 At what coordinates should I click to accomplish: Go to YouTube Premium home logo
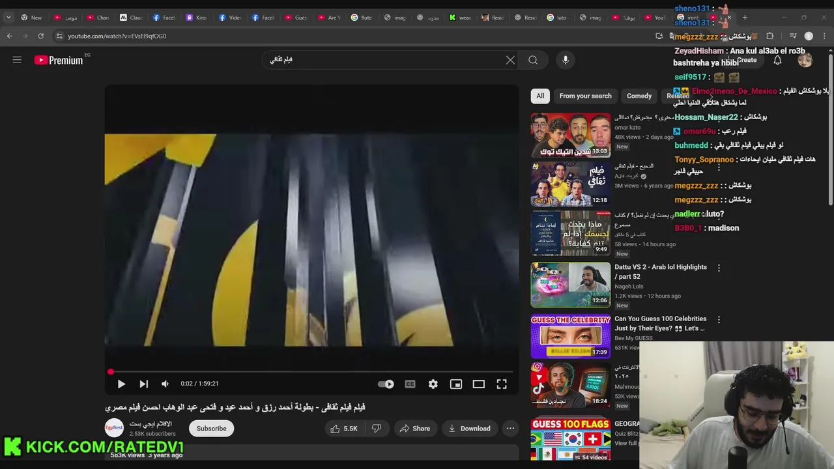(59, 60)
